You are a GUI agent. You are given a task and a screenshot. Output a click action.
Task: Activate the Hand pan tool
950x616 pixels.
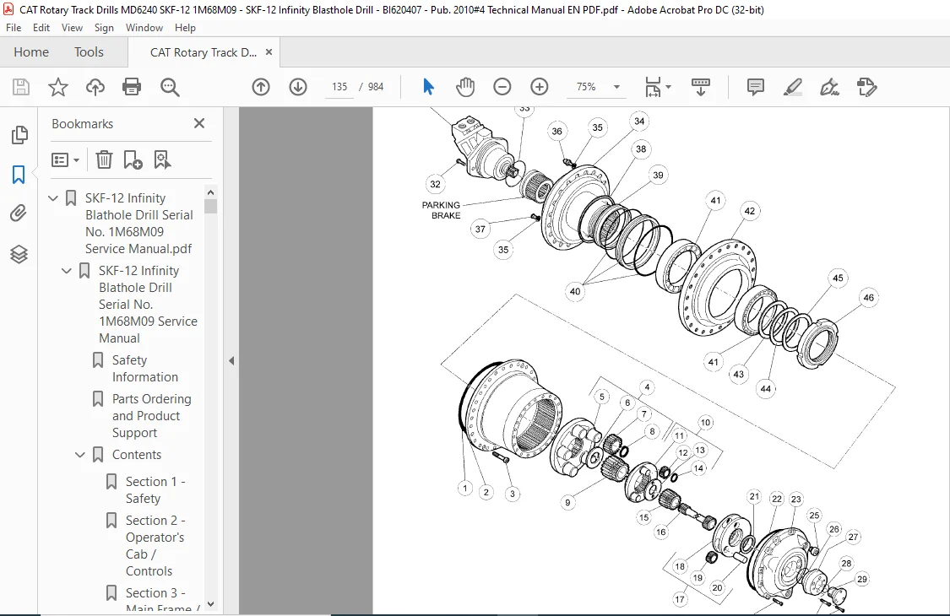click(465, 87)
